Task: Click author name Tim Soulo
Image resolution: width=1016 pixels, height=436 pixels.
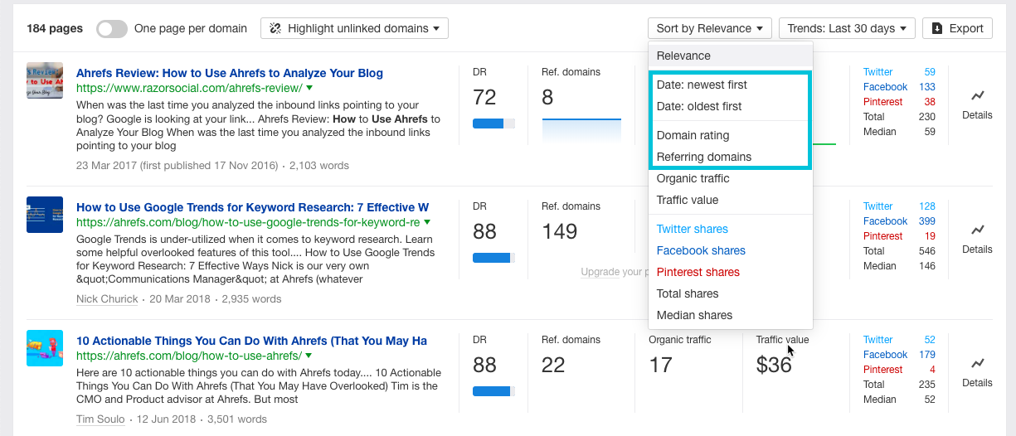Action: click(x=100, y=419)
